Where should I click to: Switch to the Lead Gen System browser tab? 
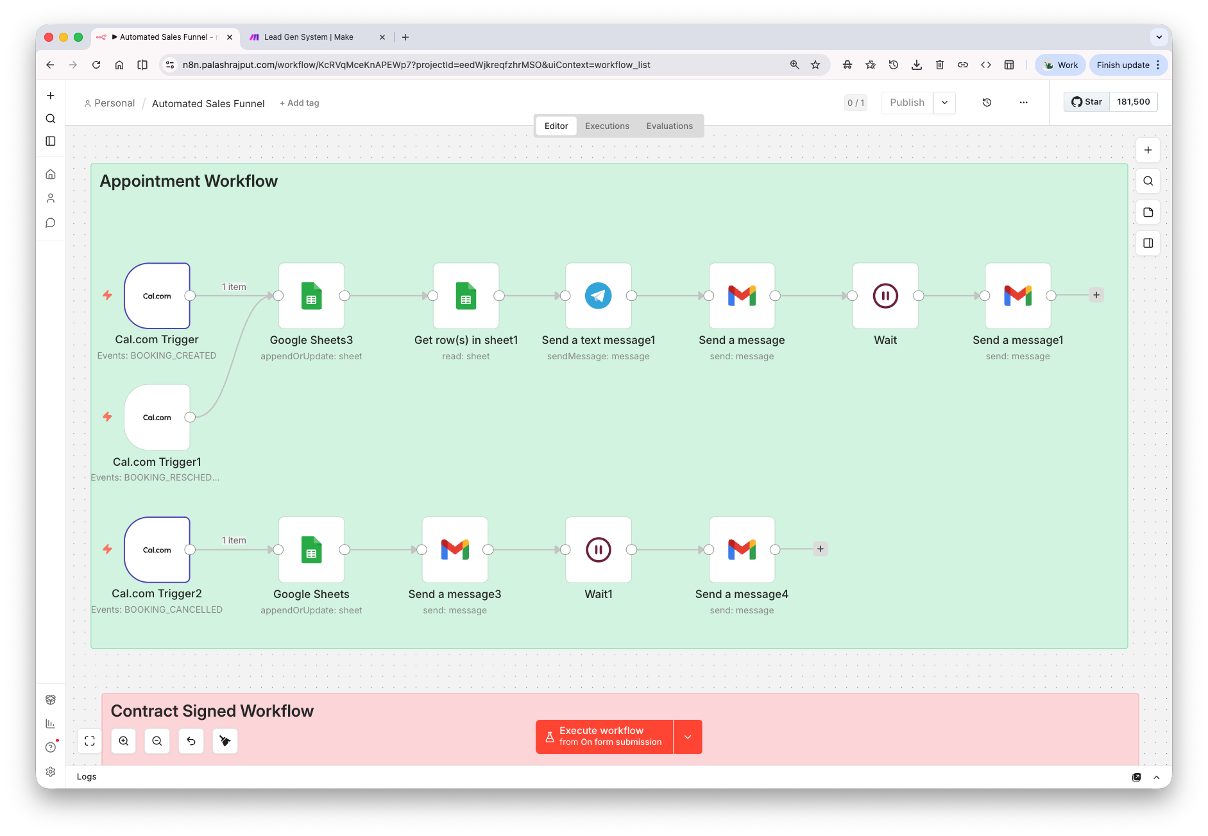pyautogui.click(x=308, y=37)
